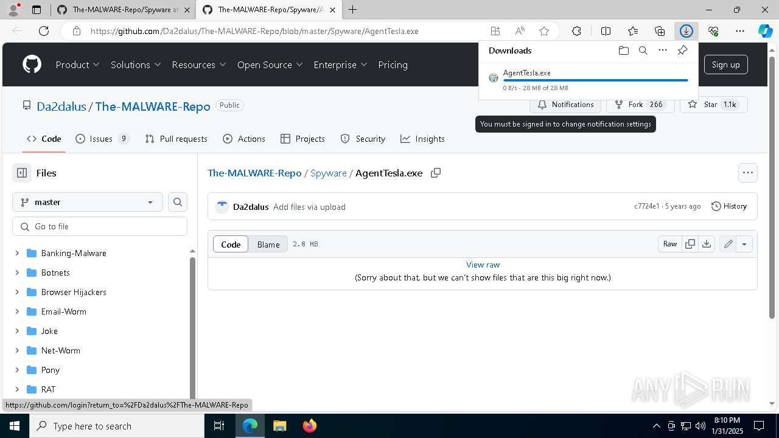Click the edit file pencil icon

pyautogui.click(x=728, y=244)
